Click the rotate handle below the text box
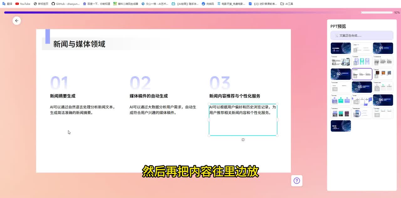The width and height of the screenshot is (401, 198). (x=243, y=140)
